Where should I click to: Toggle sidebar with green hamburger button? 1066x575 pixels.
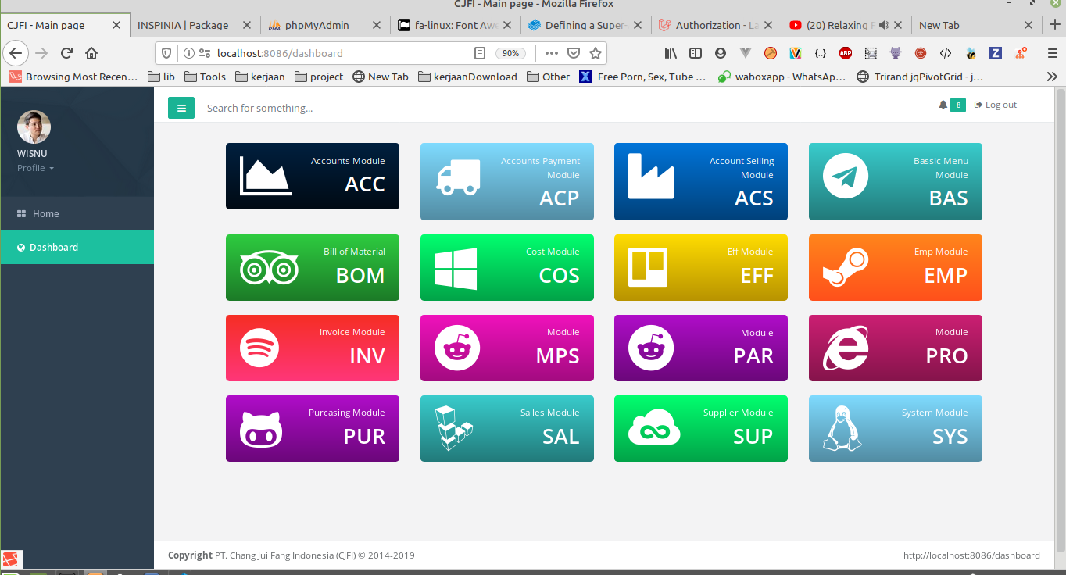click(x=181, y=108)
